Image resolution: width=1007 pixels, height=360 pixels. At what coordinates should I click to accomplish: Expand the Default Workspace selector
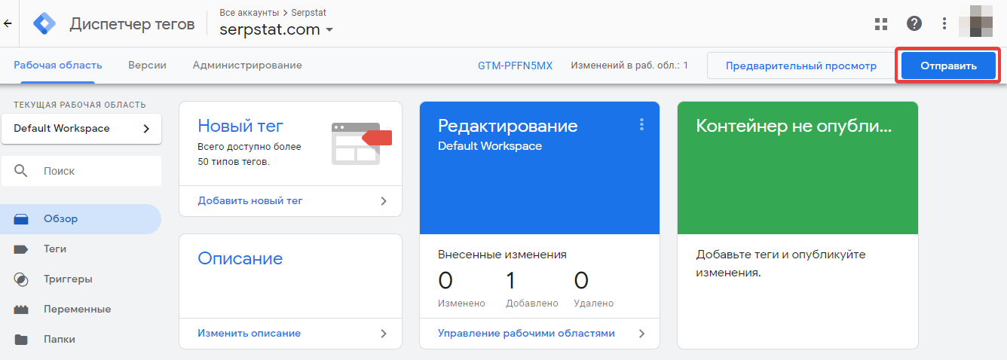pos(81,129)
